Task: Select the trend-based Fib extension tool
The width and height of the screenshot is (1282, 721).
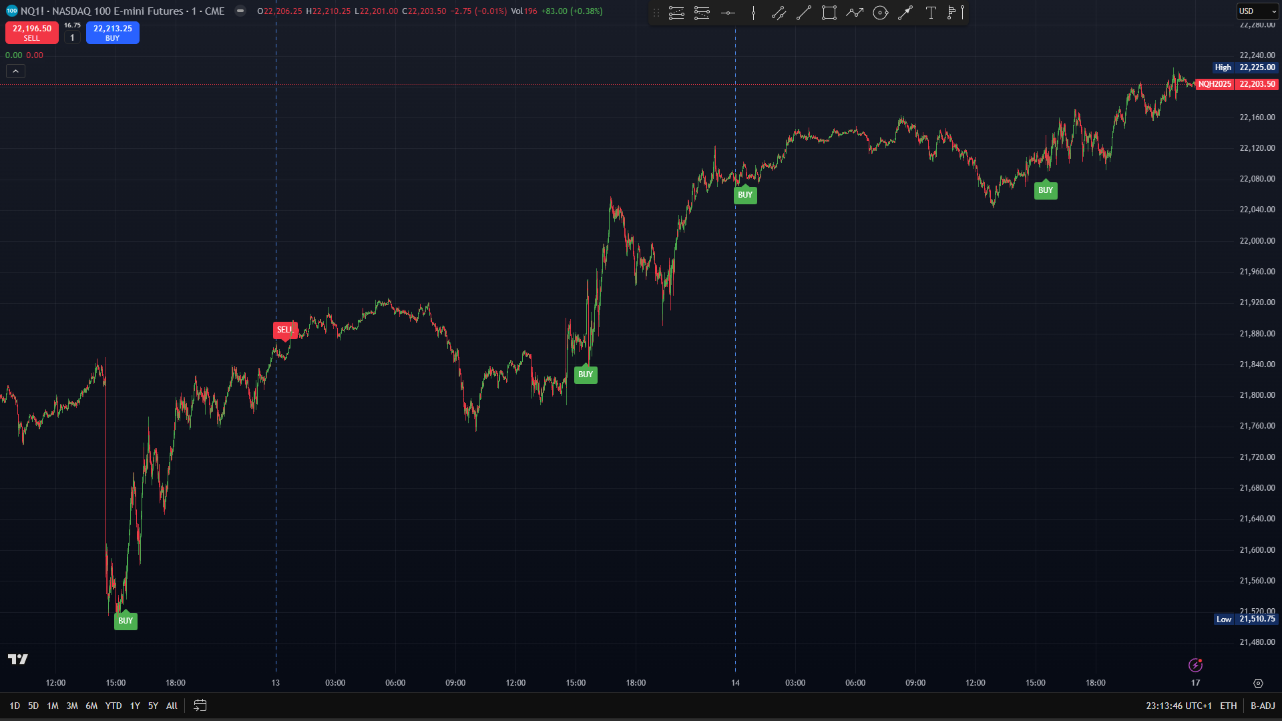Action: click(x=702, y=13)
